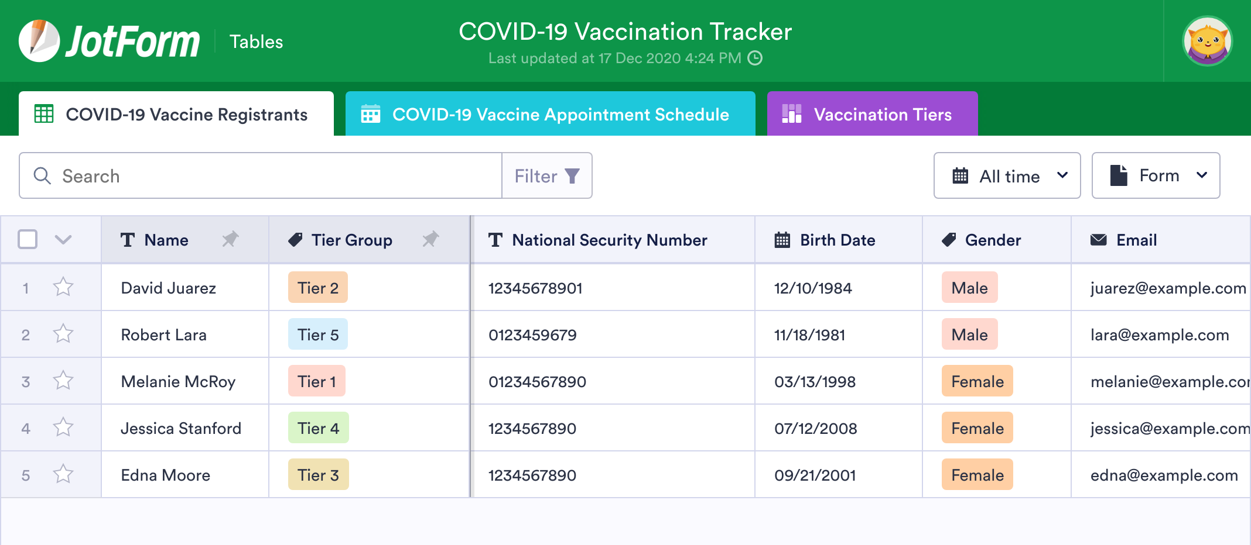The image size is (1251, 545).
Task: Click the Filter funnel button
Action: 546,176
